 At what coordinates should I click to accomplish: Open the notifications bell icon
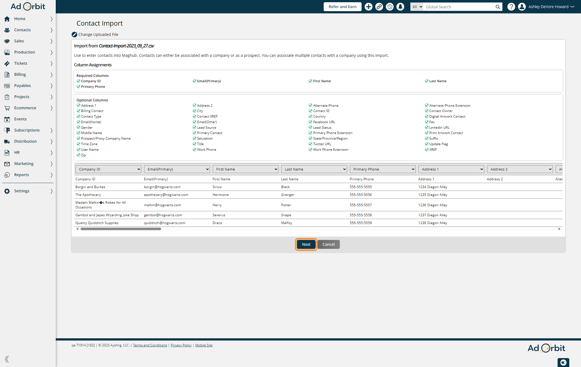pyautogui.click(x=400, y=7)
